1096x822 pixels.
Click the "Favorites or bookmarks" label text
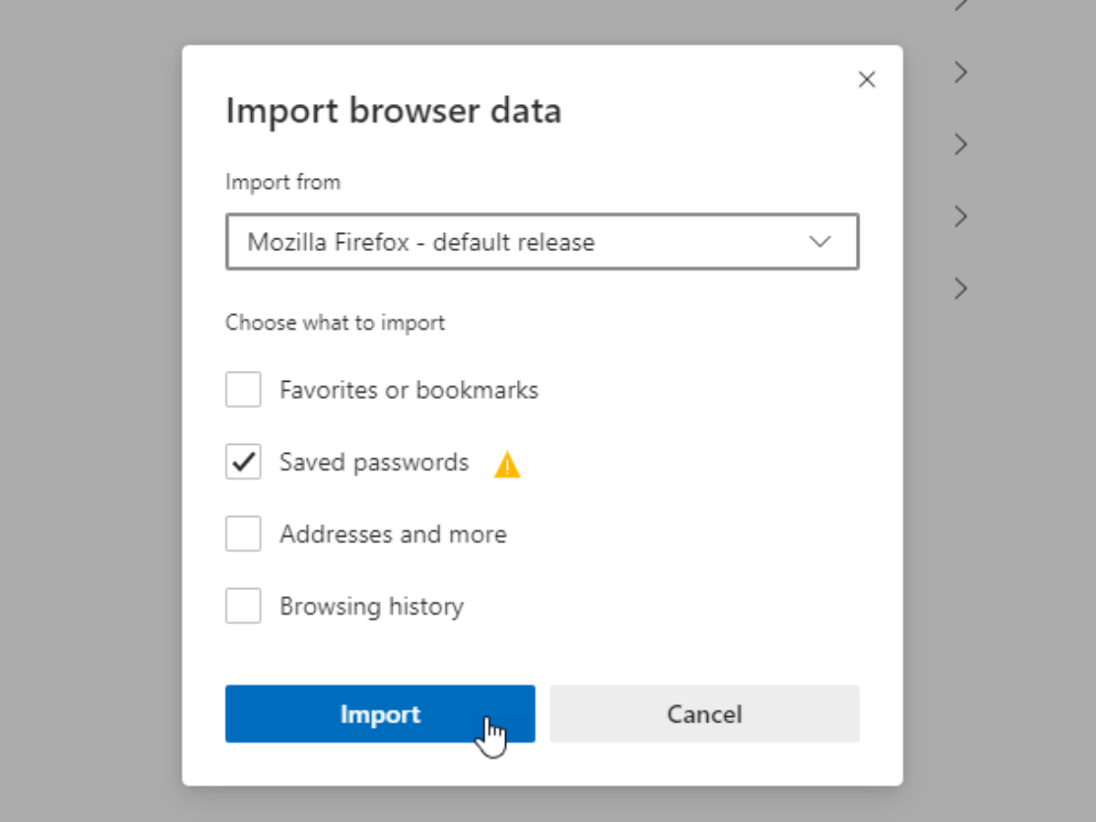[408, 390]
